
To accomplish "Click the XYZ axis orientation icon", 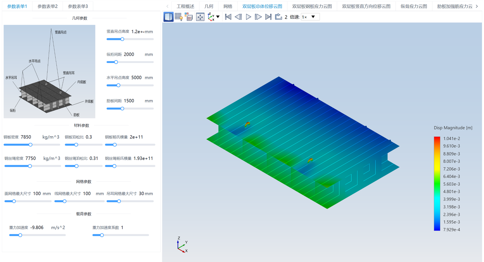I will pos(211,17).
